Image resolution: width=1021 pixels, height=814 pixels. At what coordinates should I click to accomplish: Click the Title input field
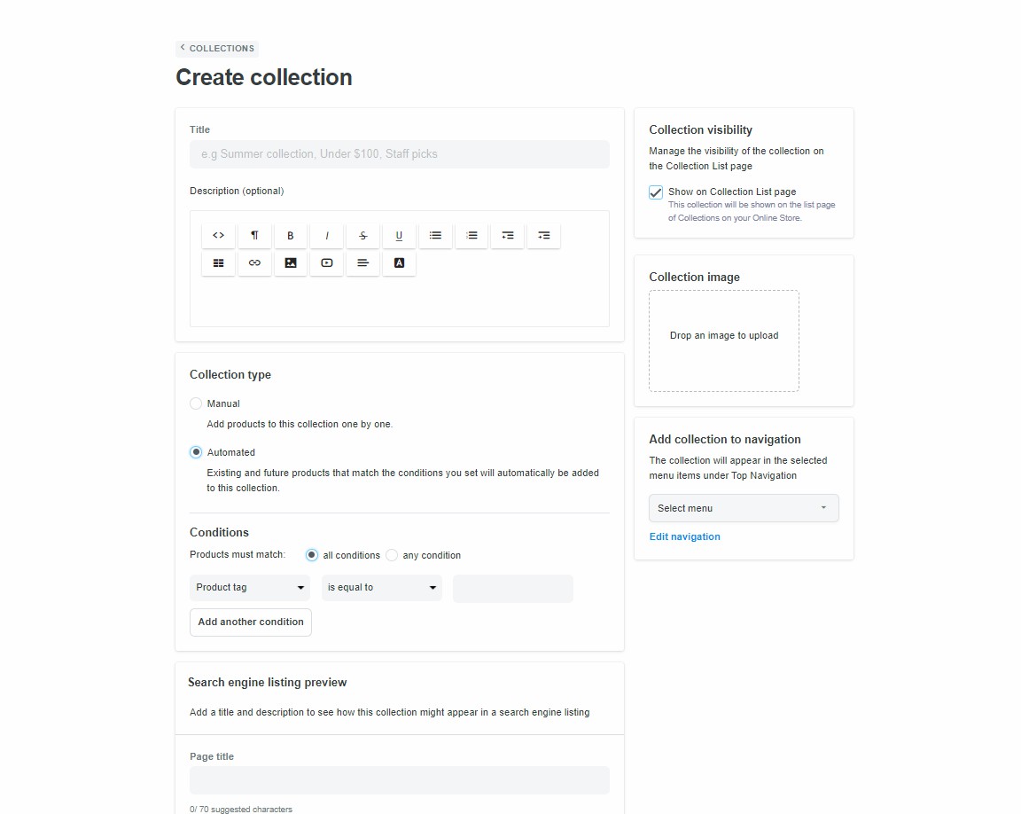coord(399,153)
